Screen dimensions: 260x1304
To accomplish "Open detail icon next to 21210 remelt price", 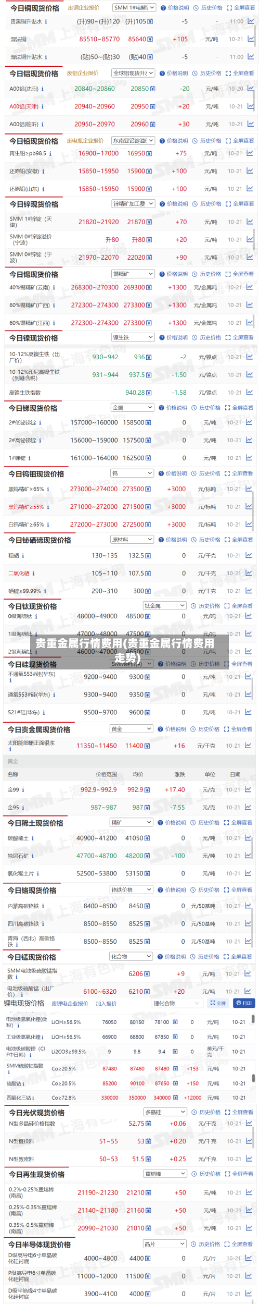I will (x=149, y=1192).
